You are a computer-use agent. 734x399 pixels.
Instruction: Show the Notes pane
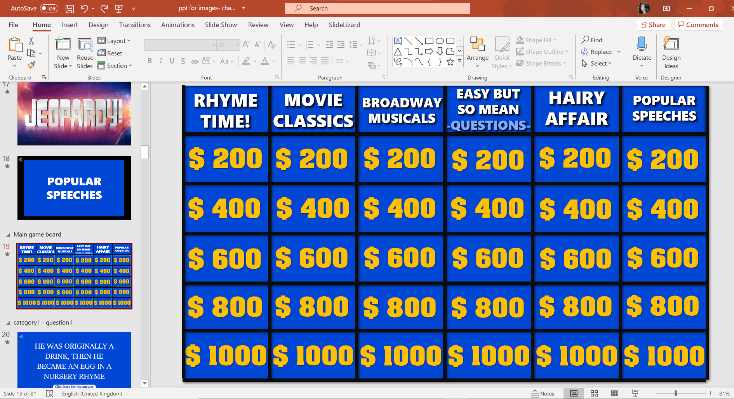(543, 393)
